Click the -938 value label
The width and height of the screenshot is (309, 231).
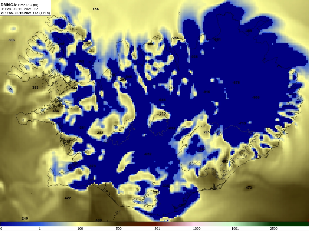click(194, 57)
